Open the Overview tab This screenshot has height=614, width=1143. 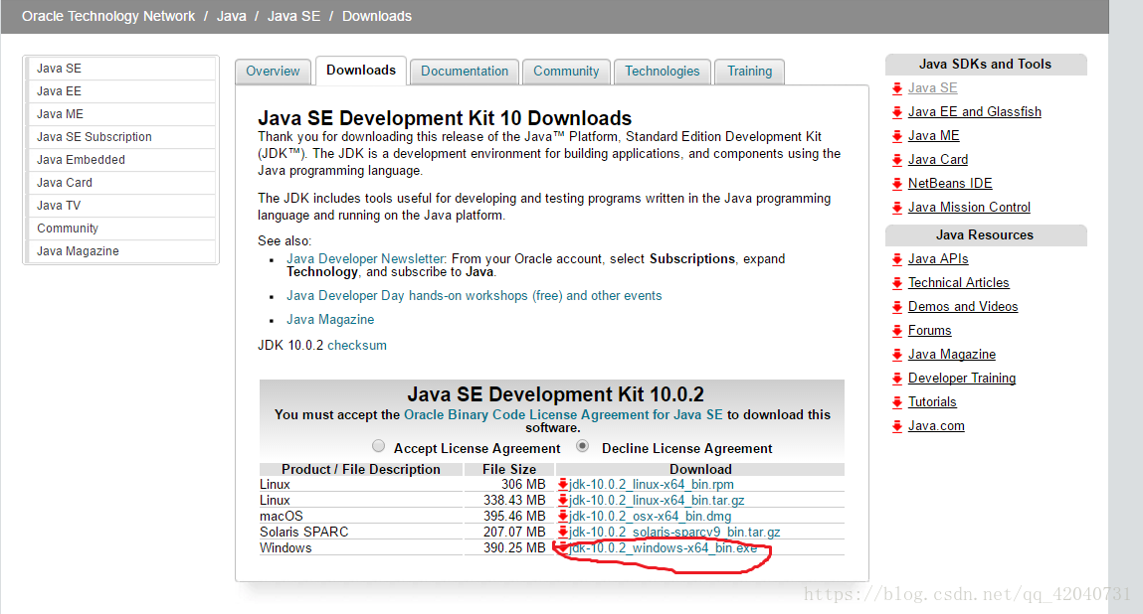tap(273, 72)
